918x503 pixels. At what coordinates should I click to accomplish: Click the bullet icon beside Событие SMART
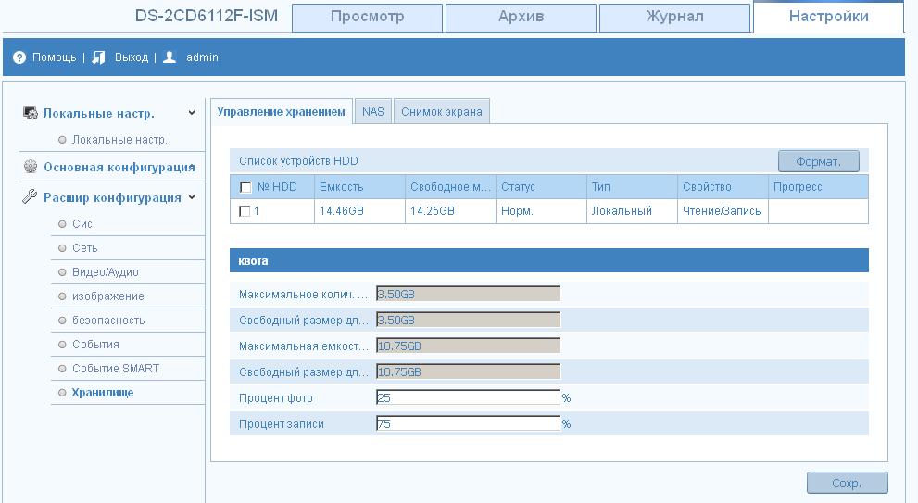(62, 369)
